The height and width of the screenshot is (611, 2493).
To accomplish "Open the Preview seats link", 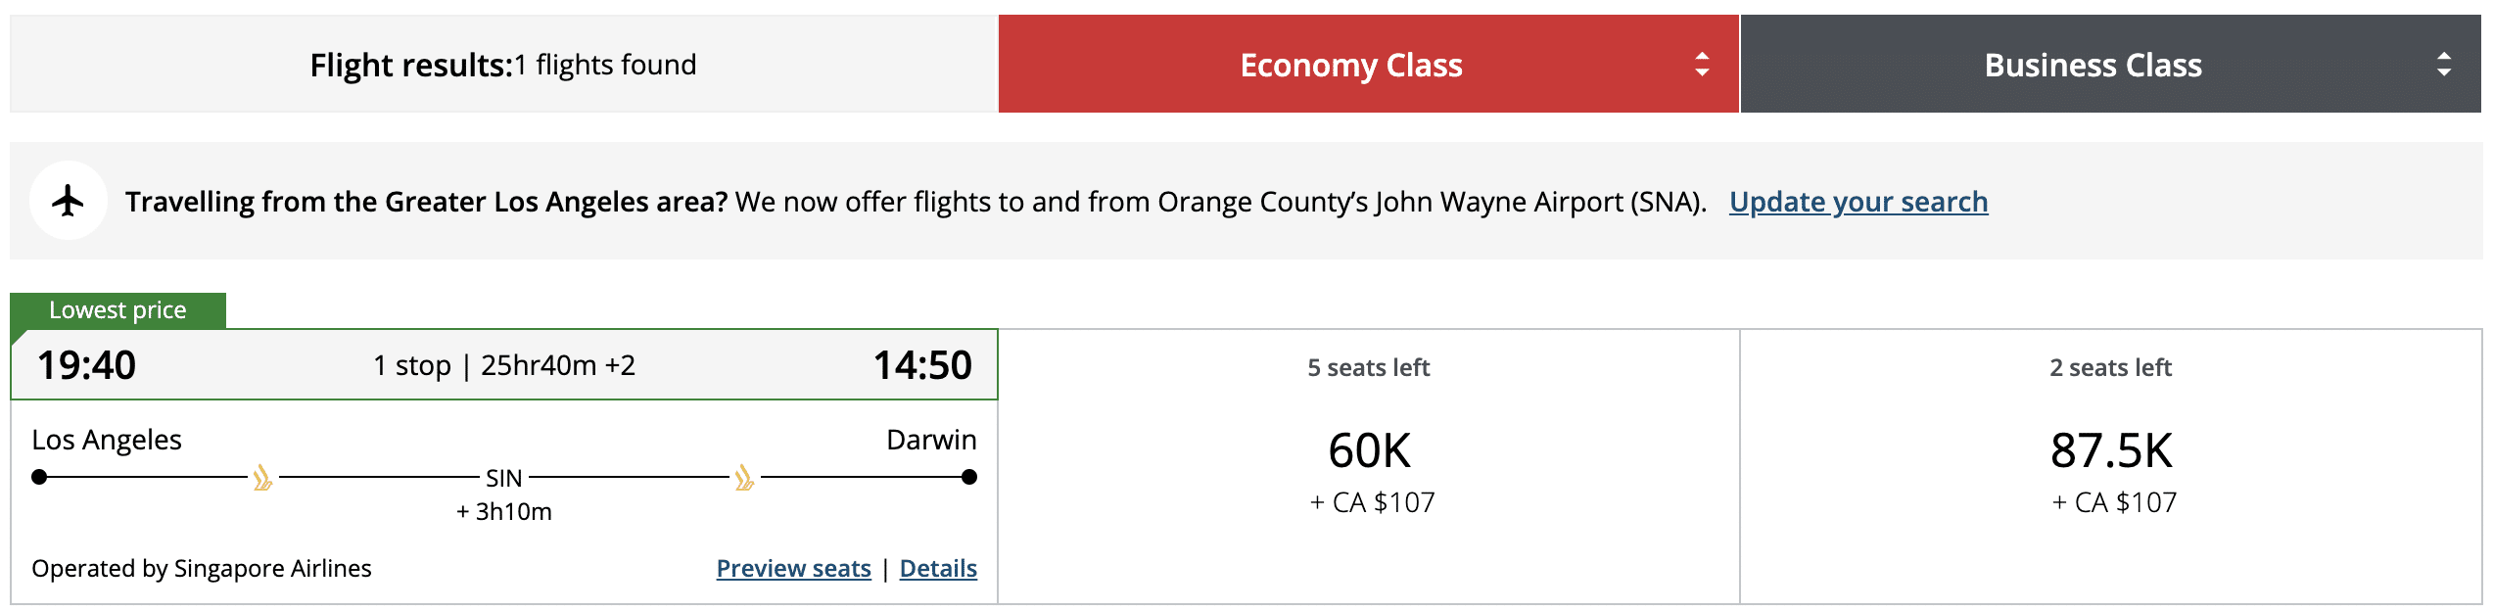I will (793, 568).
